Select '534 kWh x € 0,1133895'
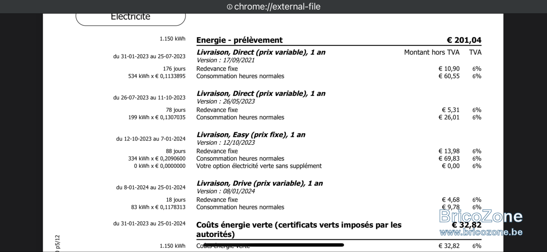 point(157,76)
